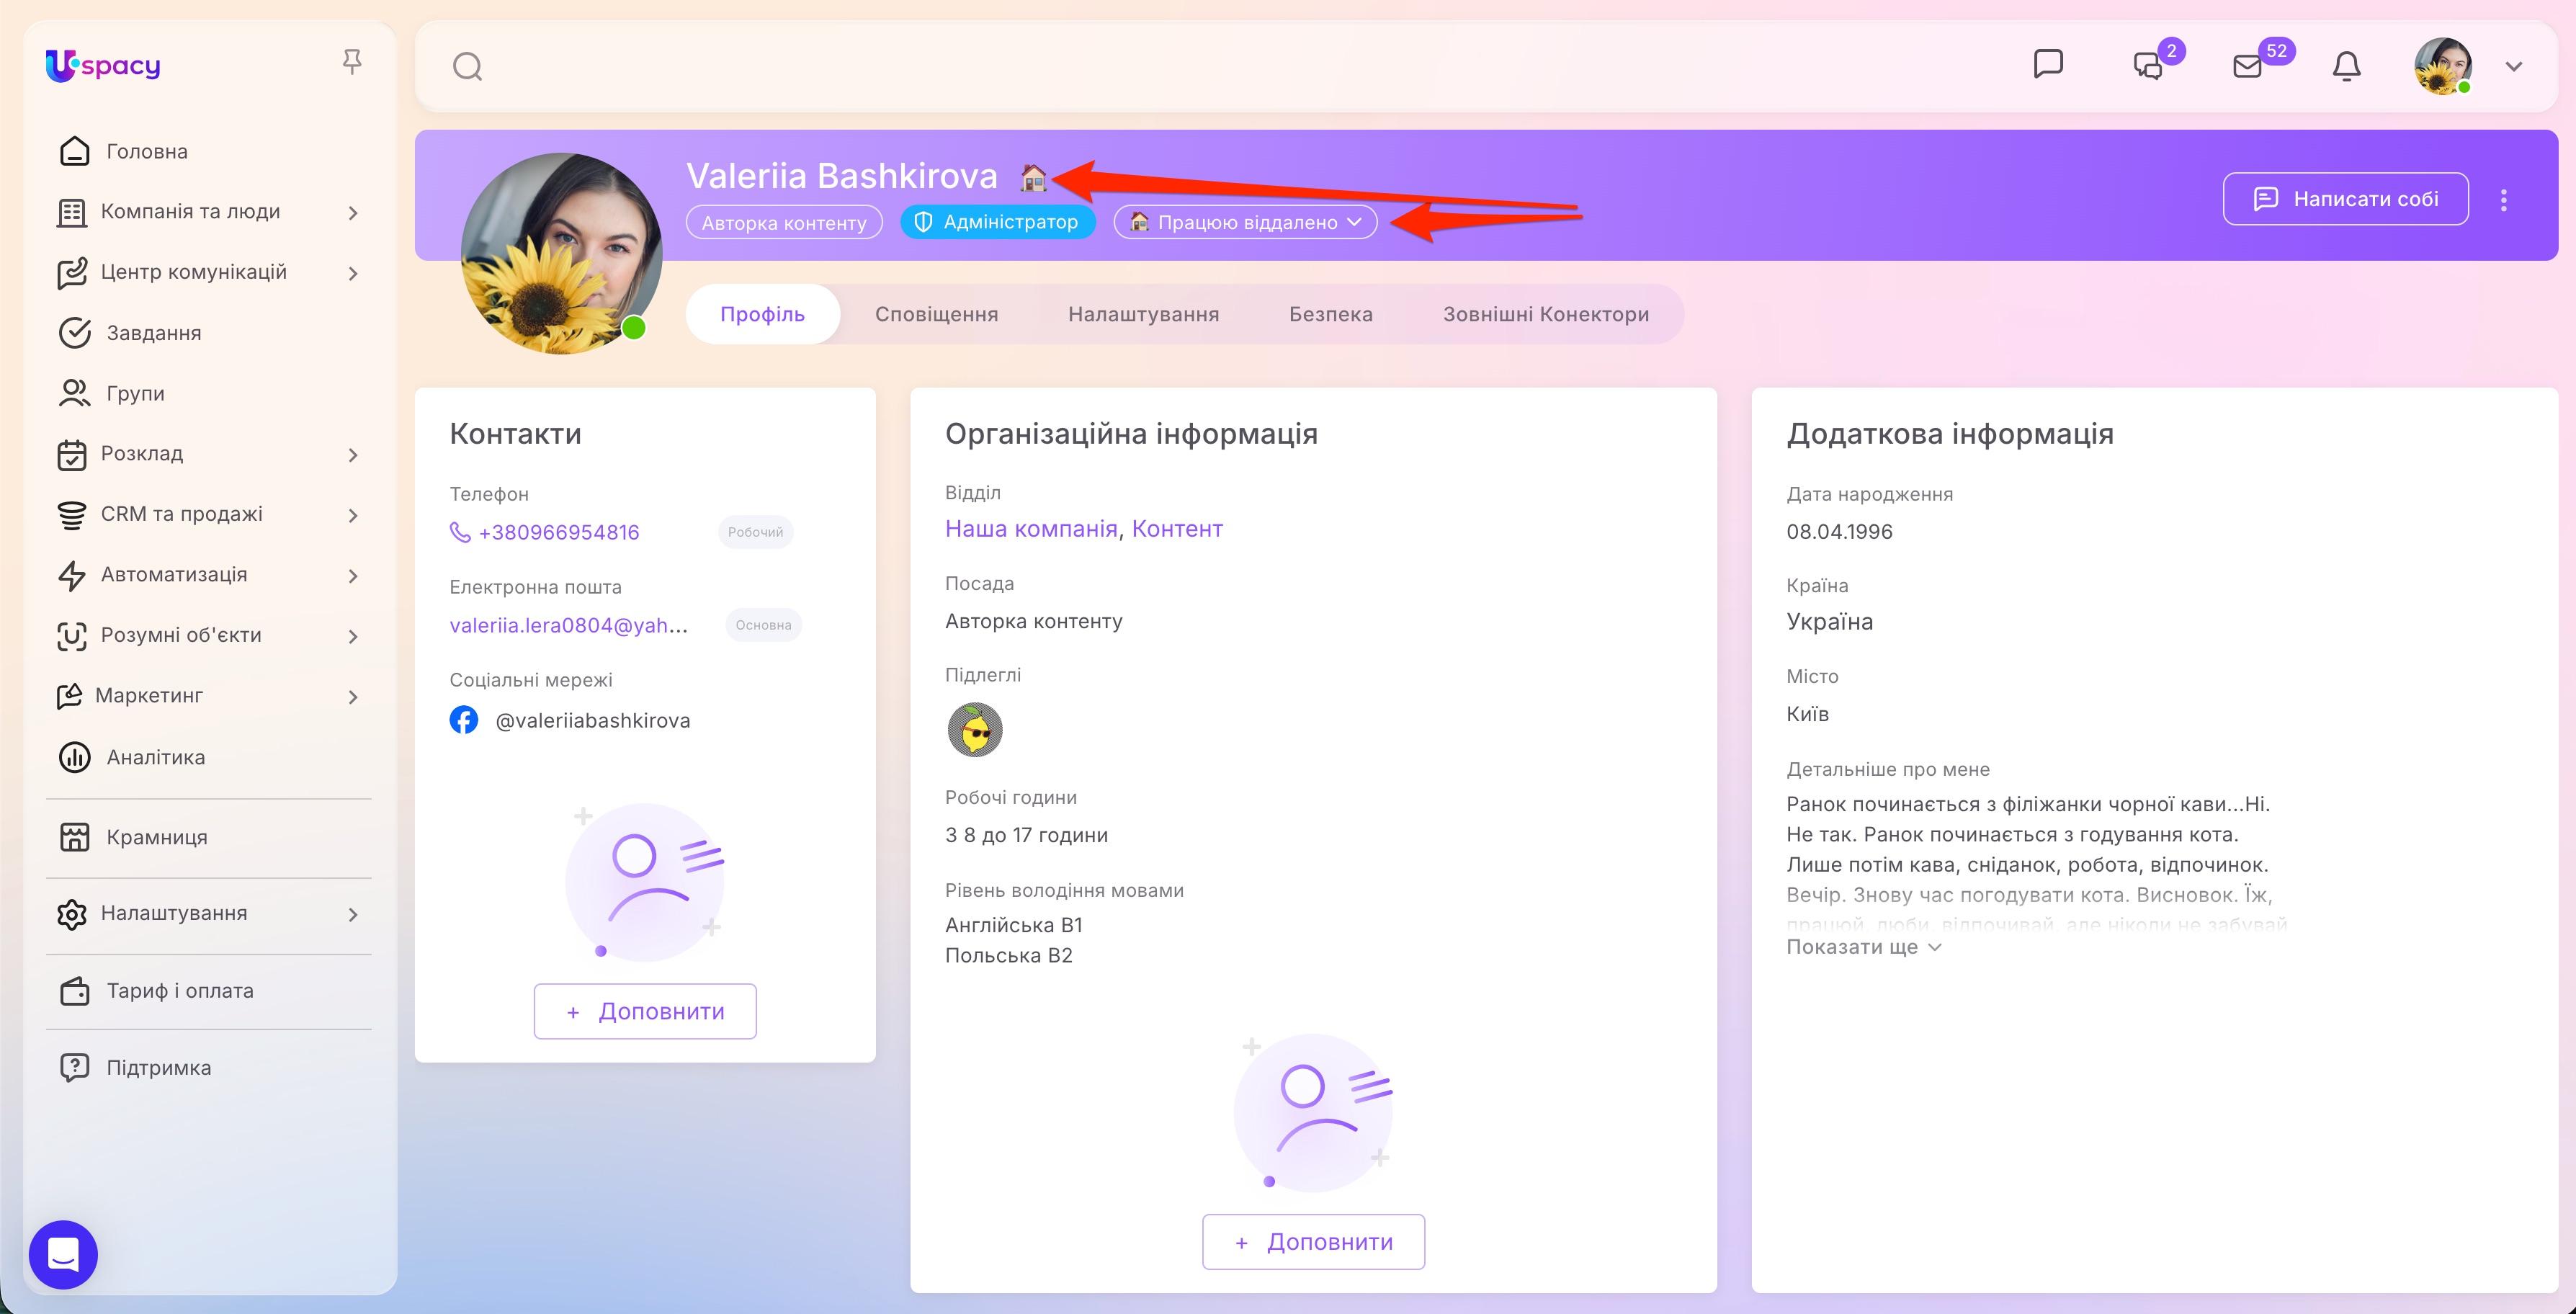This screenshot has height=1314, width=2576.
Task: Open Підтримка support icon
Action: 74,1068
